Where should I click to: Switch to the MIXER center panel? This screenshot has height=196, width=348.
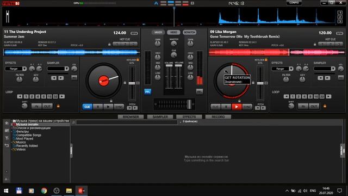[158, 33]
